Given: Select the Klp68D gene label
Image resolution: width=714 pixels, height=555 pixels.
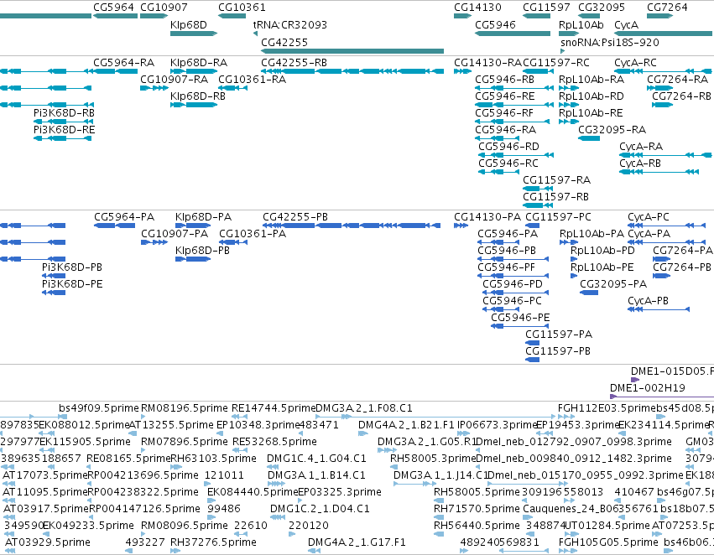Looking at the screenshot, I should click(x=188, y=24).
